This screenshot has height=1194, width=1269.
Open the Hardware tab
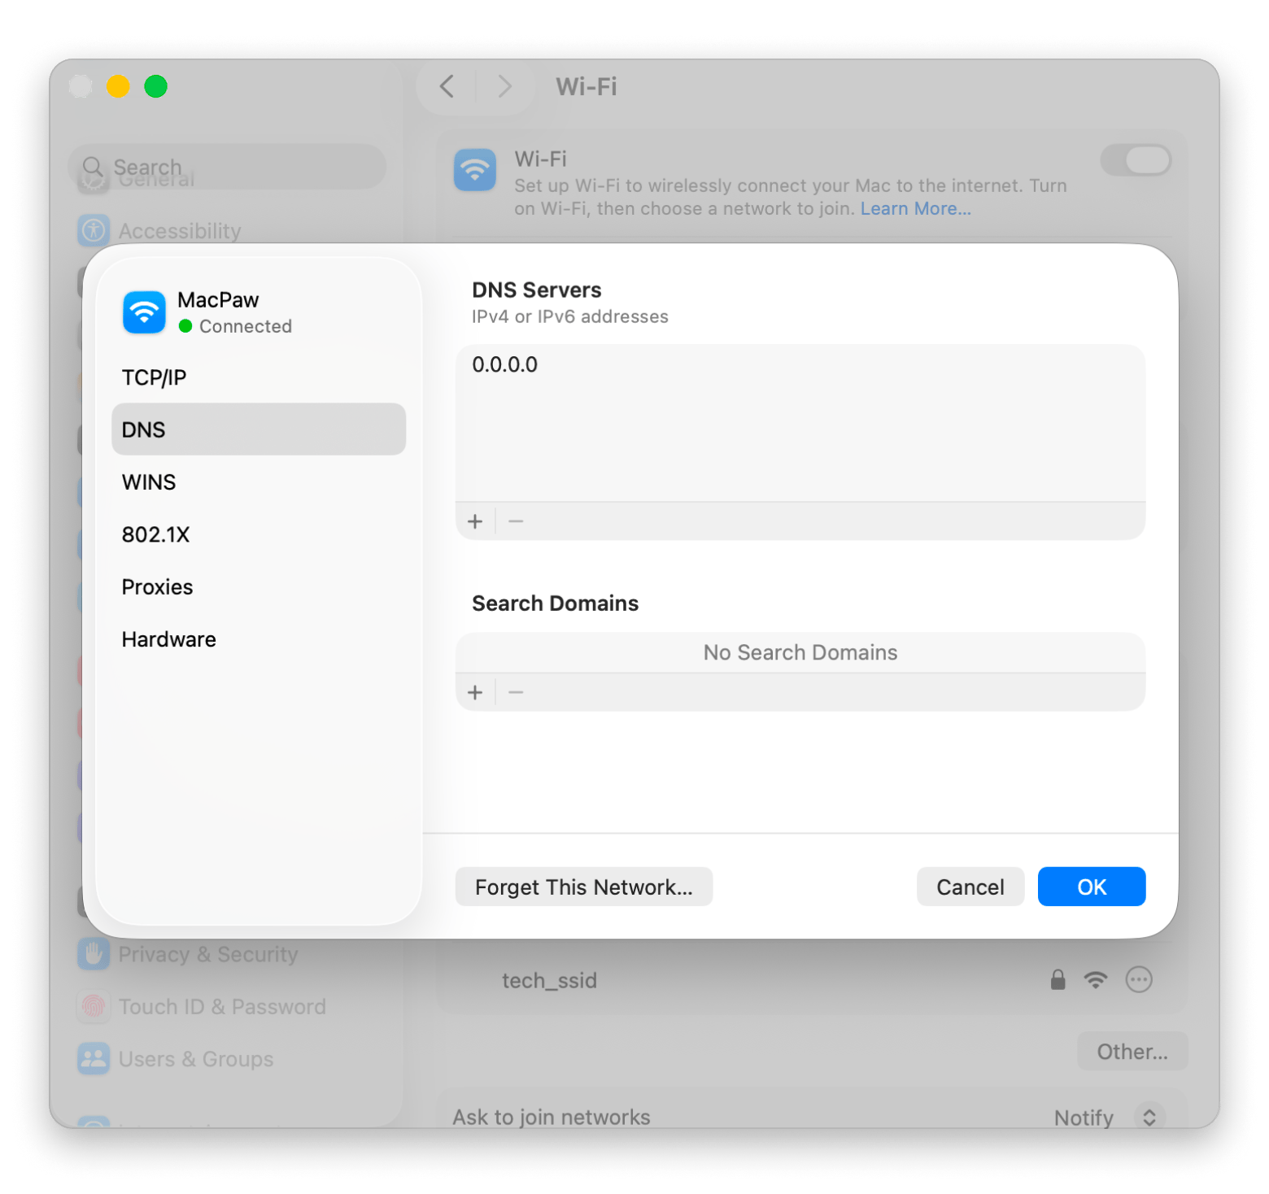168,639
